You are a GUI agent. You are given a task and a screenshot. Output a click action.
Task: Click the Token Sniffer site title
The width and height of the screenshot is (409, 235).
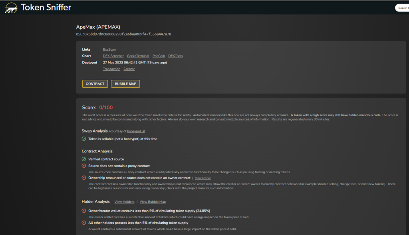point(46,7)
